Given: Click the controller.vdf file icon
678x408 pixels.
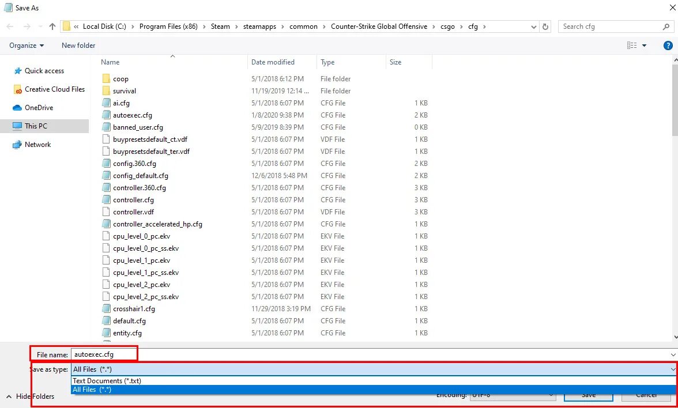Looking at the screenshot, I should [x=106, y=212].
